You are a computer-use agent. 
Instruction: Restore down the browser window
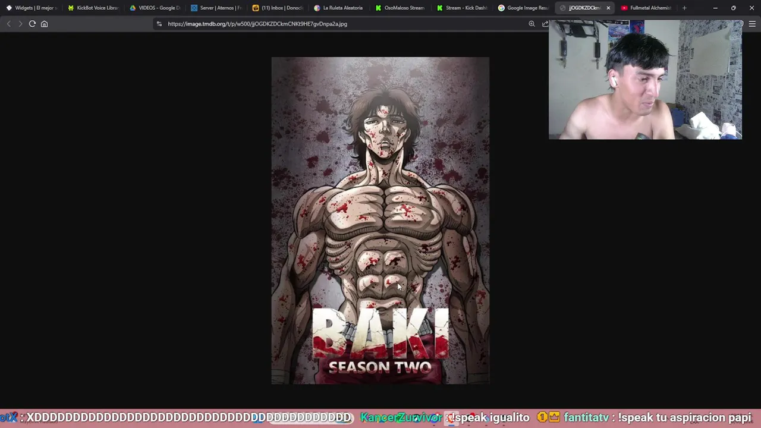[x=734, y=8]
